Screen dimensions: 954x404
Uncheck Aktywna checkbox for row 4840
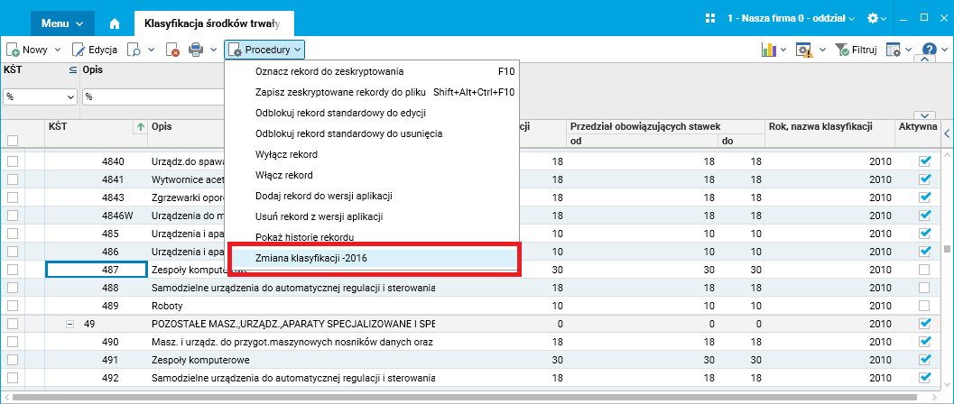(924, 161)
